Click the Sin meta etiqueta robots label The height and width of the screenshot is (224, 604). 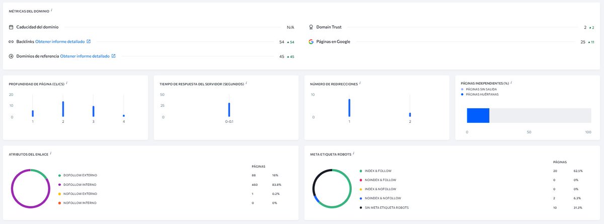(387, 207)
